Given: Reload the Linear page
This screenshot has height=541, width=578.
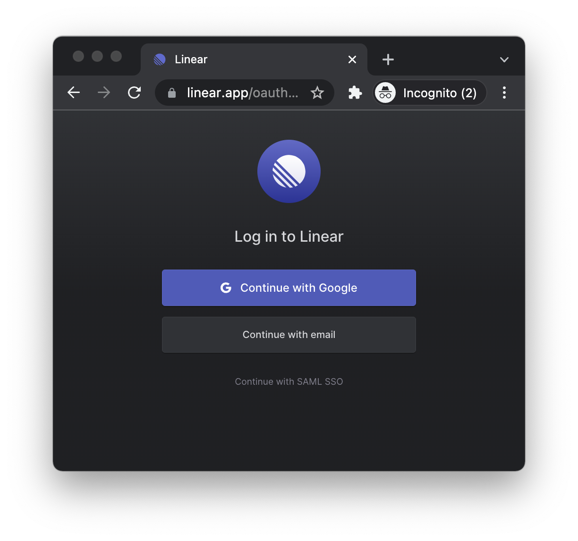Looking at the screenshot, I should tap(135, 93).
